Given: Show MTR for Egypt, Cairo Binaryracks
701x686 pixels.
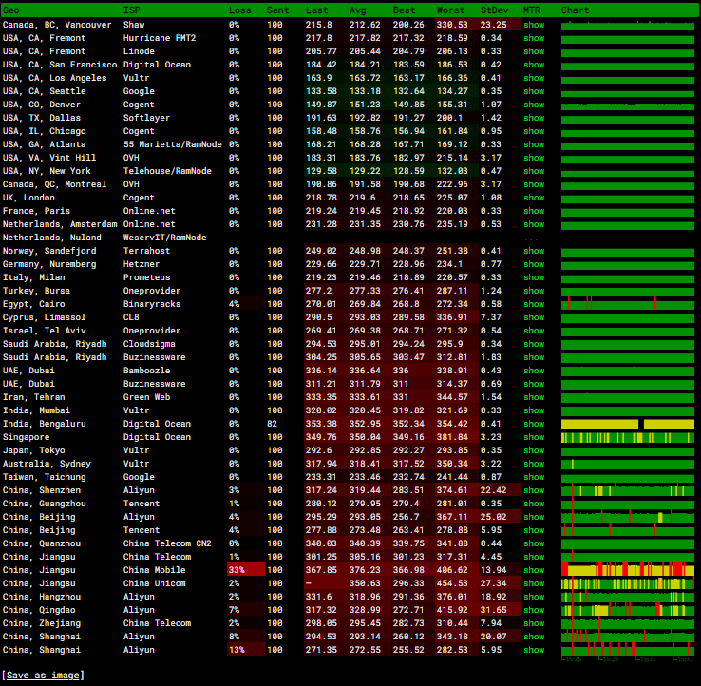Looking at the screenshot, I should (x=534, y=304).
